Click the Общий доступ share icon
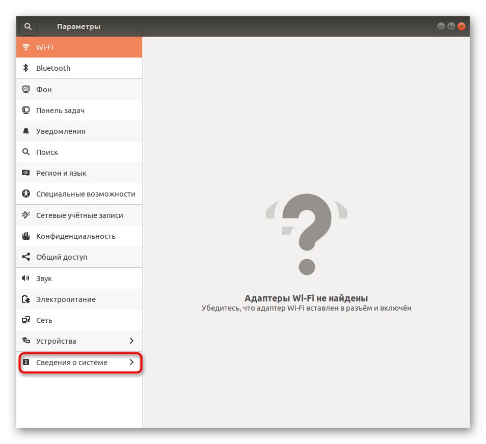Image resolution: width=486 pixels, height=444 pixels. 26,257
